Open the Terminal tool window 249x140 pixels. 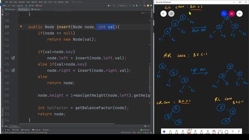36,130
